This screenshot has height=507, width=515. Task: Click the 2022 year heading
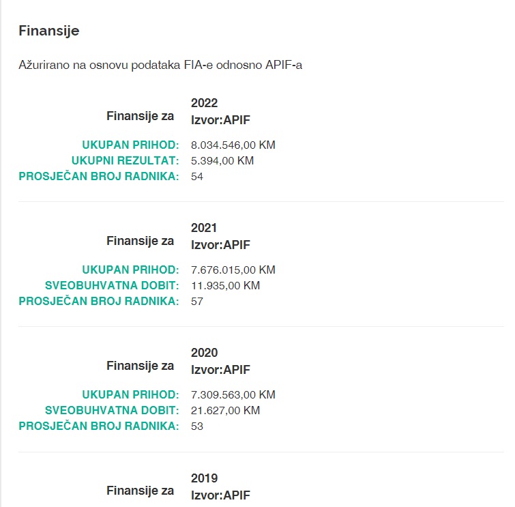point(205,103)
